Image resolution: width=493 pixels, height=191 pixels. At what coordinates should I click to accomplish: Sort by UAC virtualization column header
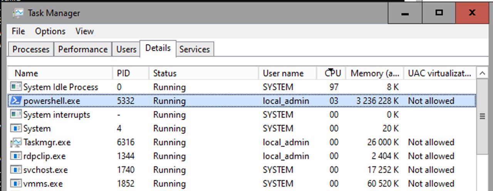click(x=439, y=73)
